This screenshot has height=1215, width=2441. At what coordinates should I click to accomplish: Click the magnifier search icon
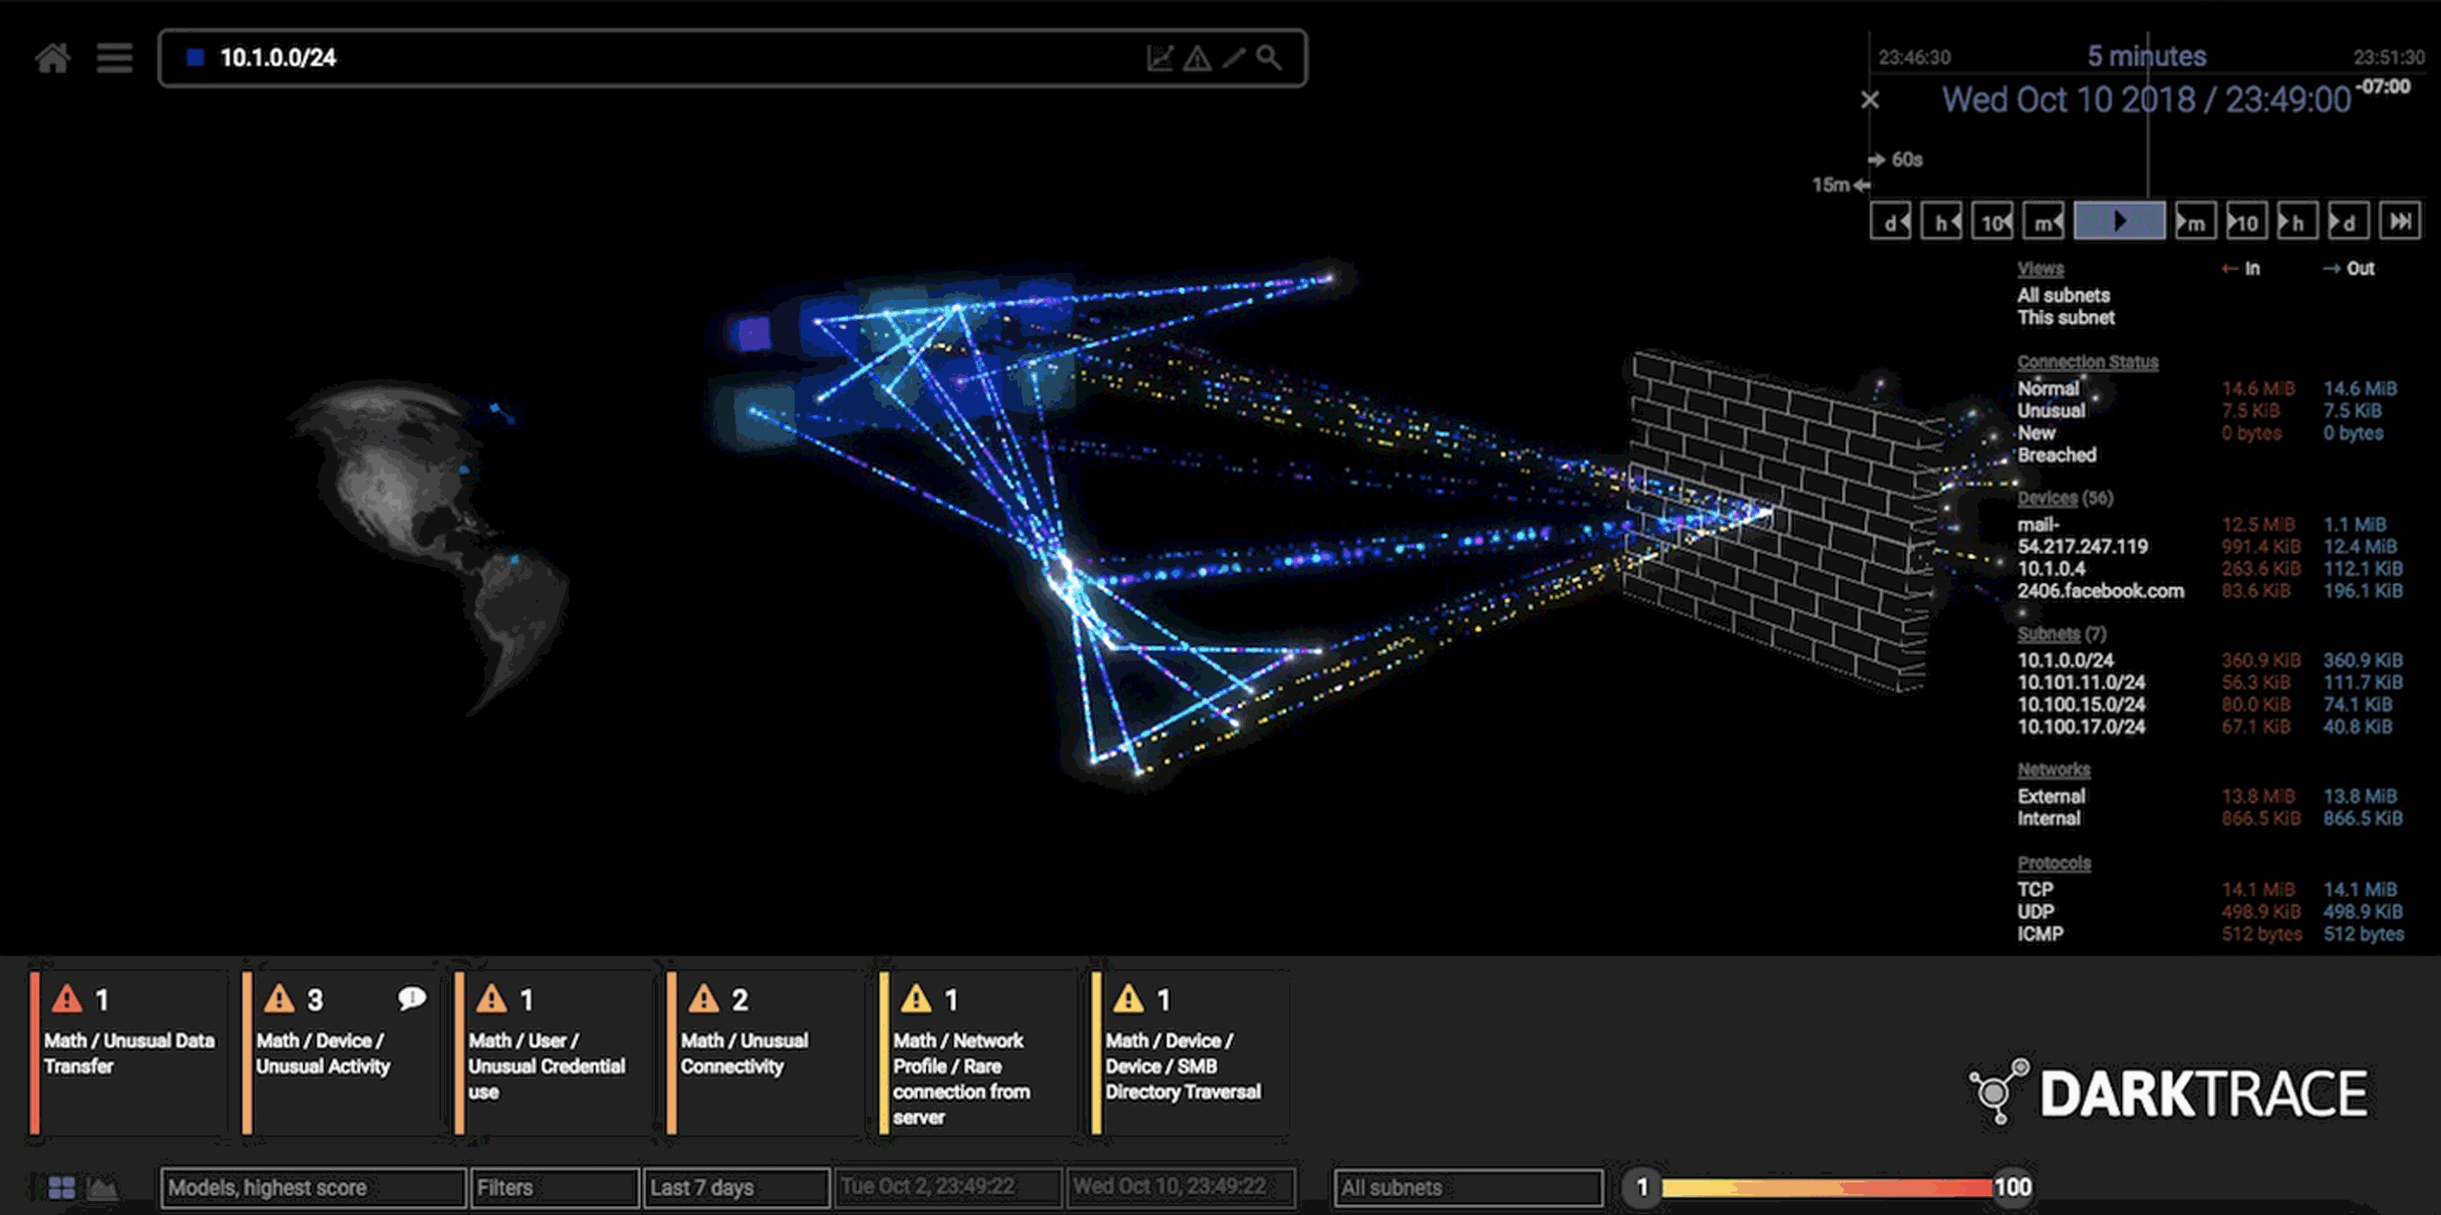pos(1268,58)
